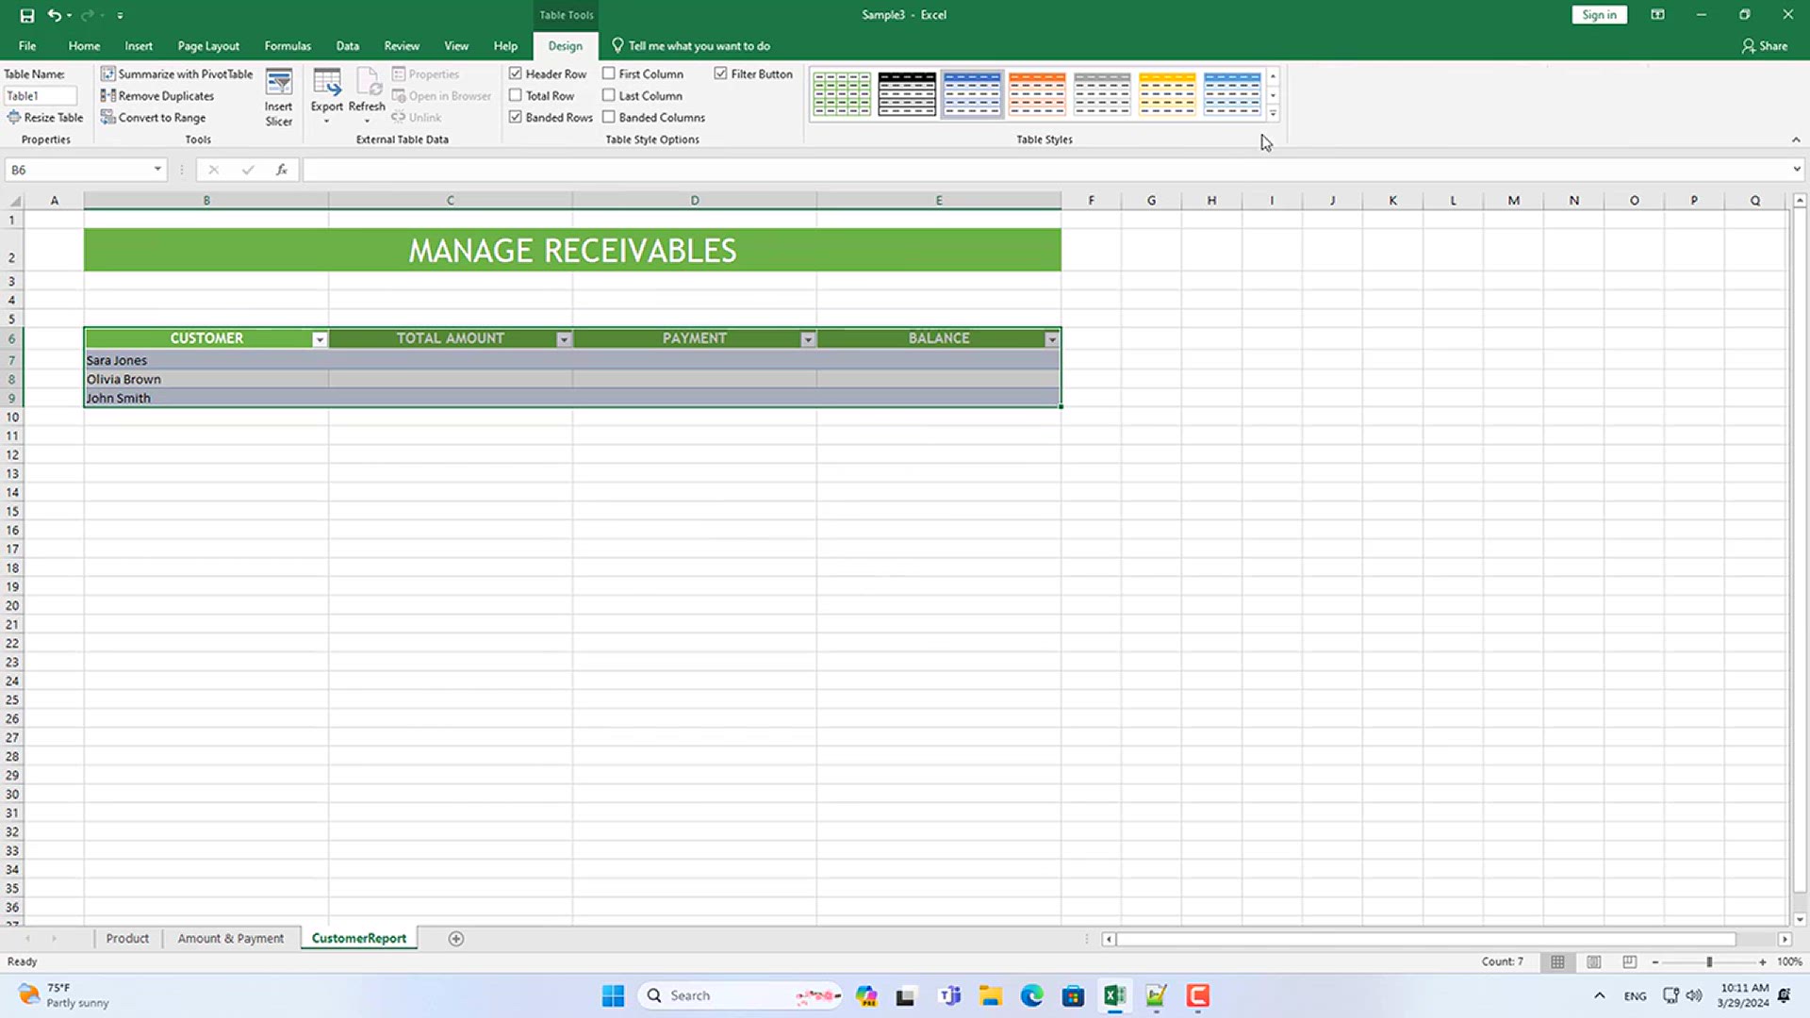Enable the Total Row checkbox

click(516, 95)
